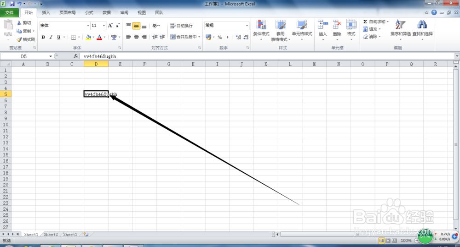Switch to Data (数据) tab

pos(107,12)
